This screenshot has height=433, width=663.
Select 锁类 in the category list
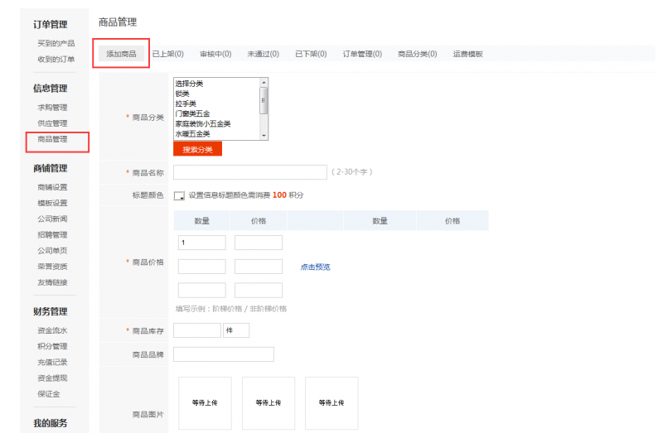click(182, 94)
